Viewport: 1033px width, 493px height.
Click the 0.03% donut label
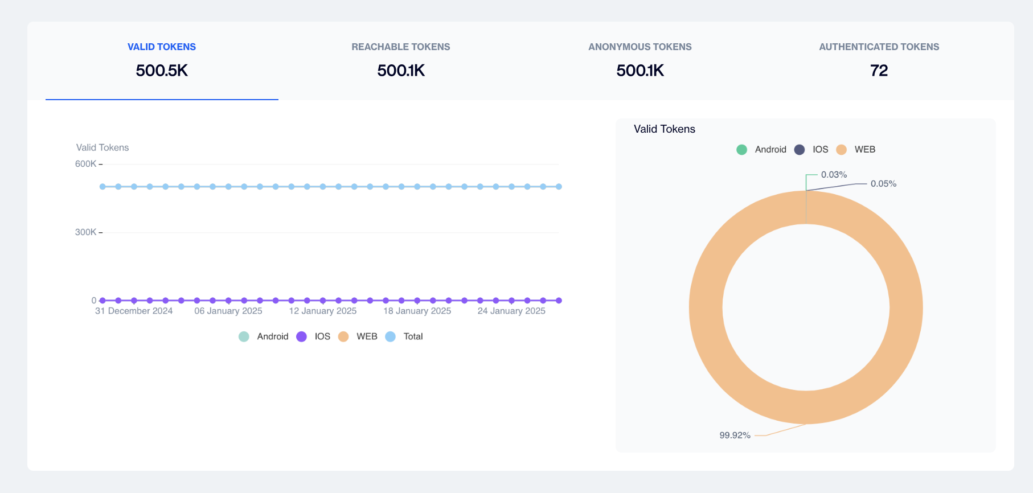pyautogui.click(x=834, y=174)
